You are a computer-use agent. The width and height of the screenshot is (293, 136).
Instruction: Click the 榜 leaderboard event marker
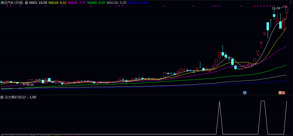click(280, 93)
